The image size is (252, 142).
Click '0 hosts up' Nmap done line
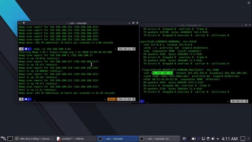[x=66, y=43]
